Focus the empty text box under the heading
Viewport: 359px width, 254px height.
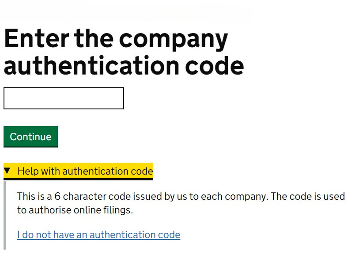(64, 98)
